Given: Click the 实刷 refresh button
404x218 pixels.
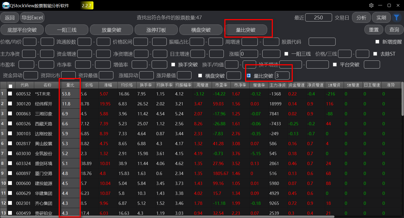Looking at the screenshot, I should coord(381,18).
